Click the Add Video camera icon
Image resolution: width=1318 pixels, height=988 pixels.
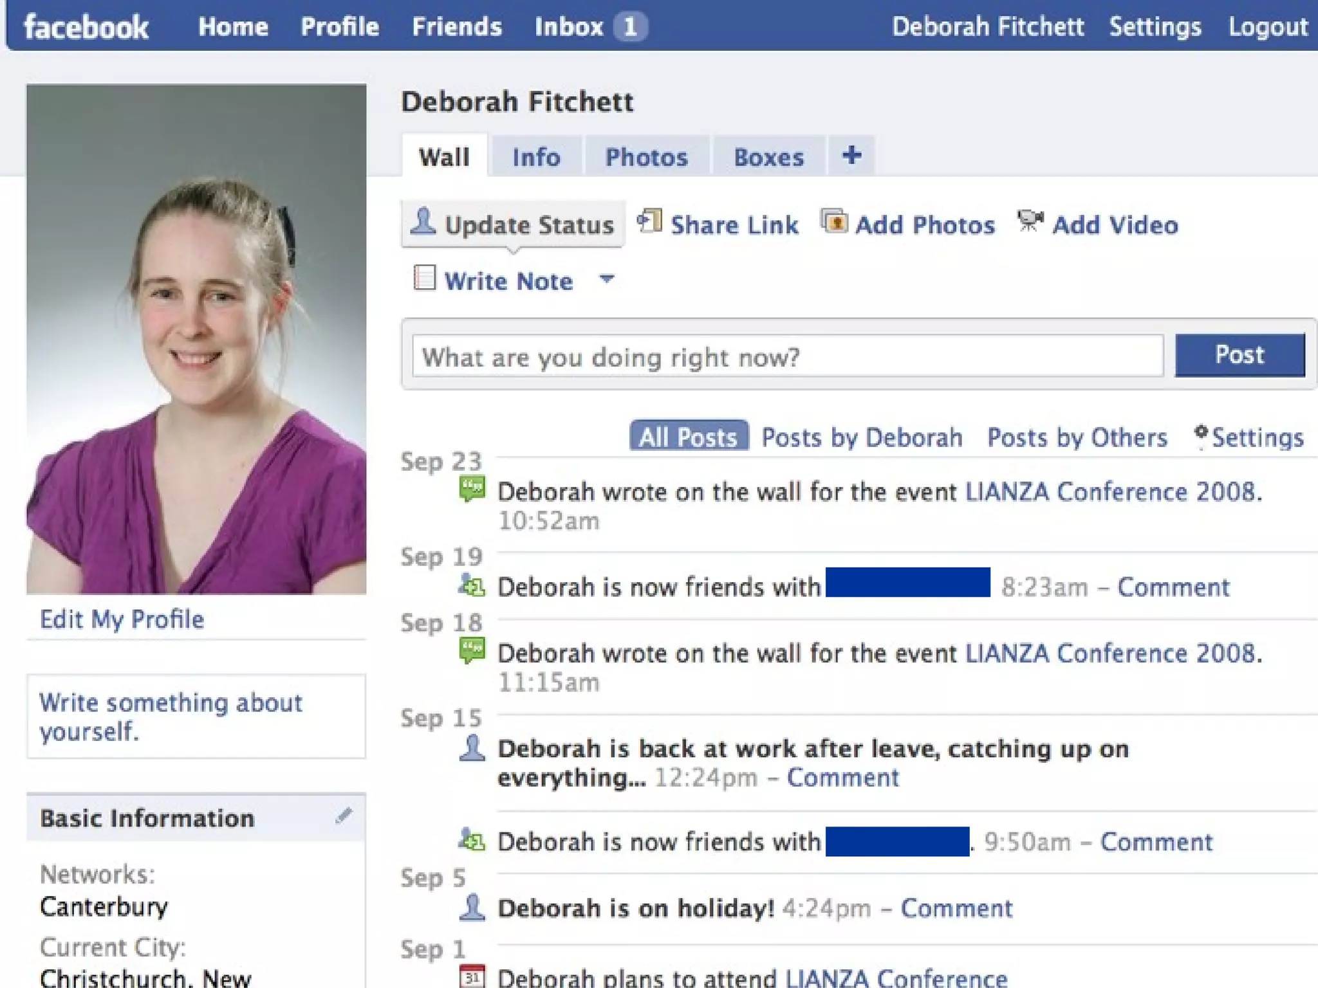[x=1030, y=221]
